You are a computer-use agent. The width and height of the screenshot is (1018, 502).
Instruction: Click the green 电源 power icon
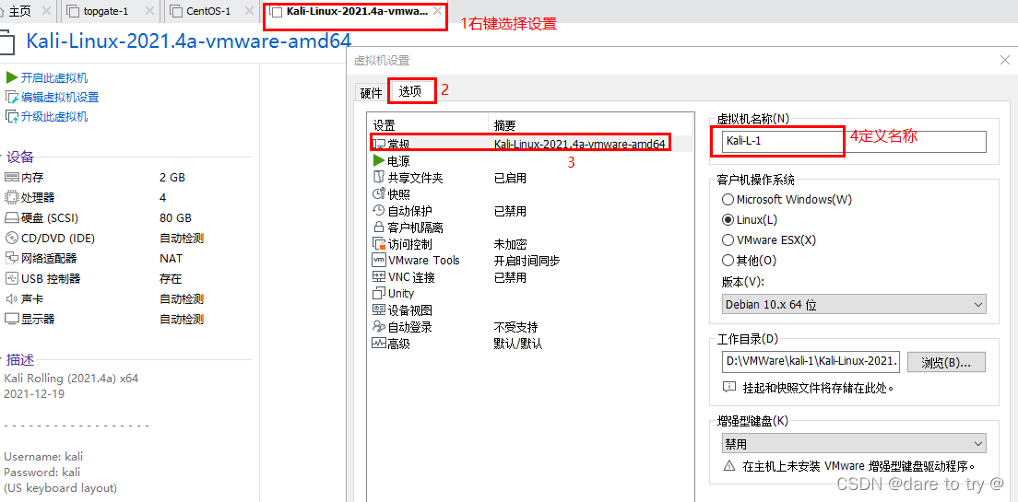point(379,160)
